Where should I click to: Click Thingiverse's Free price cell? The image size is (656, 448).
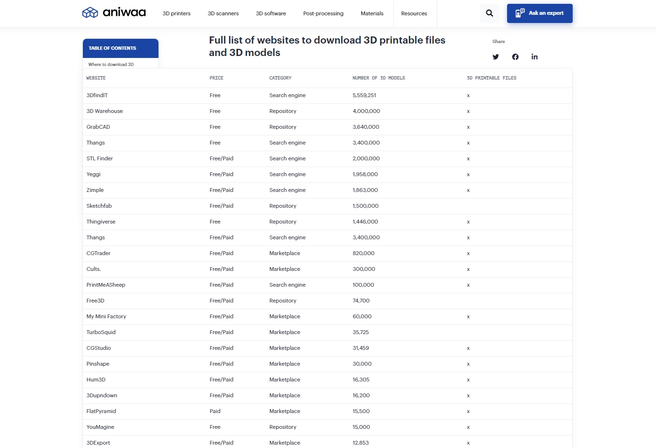pos(215,222)
